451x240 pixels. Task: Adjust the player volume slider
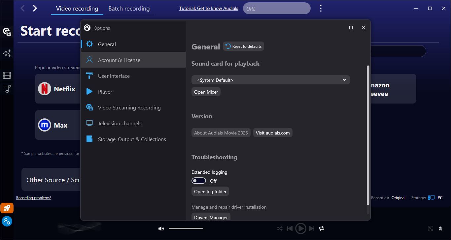click(186, 228)
